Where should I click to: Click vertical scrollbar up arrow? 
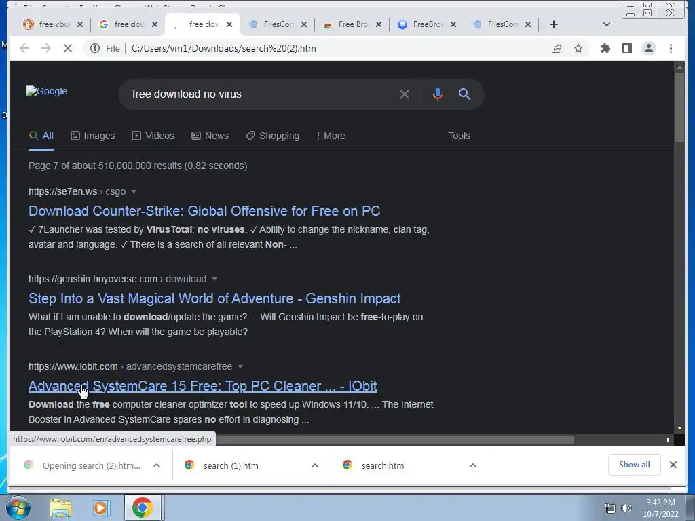(x=679, y=67)
